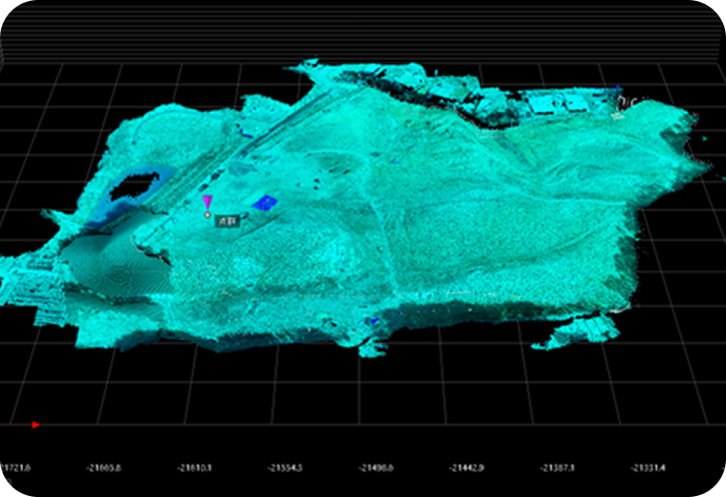Click the axis label -21442.9
This screenshot has height=497, width=726.
tap(466, 468)
